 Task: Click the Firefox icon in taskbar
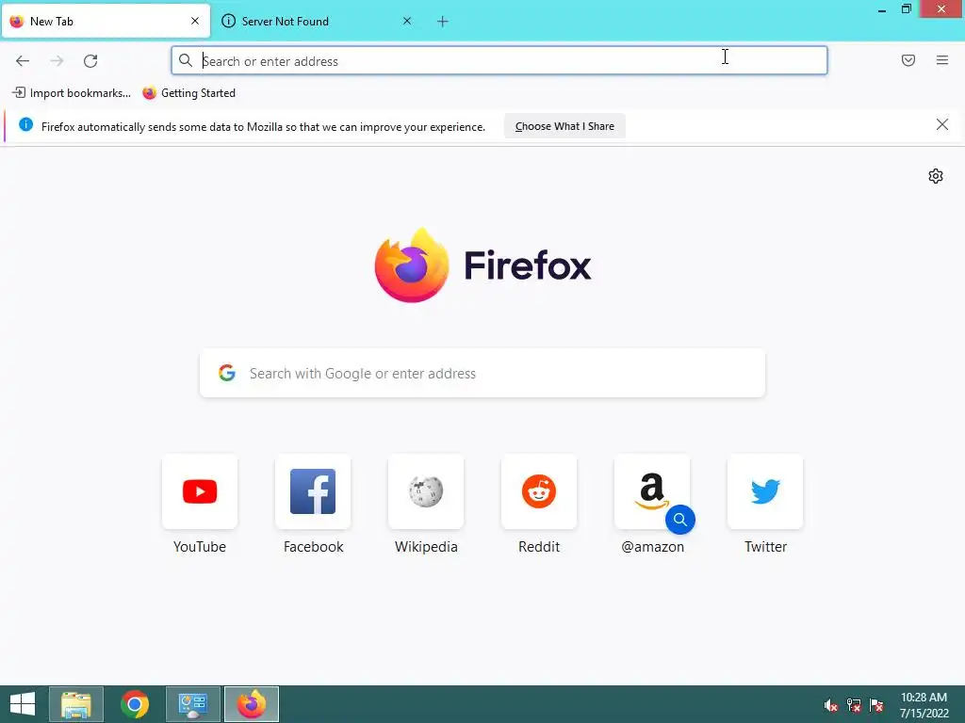pos(251,704)
